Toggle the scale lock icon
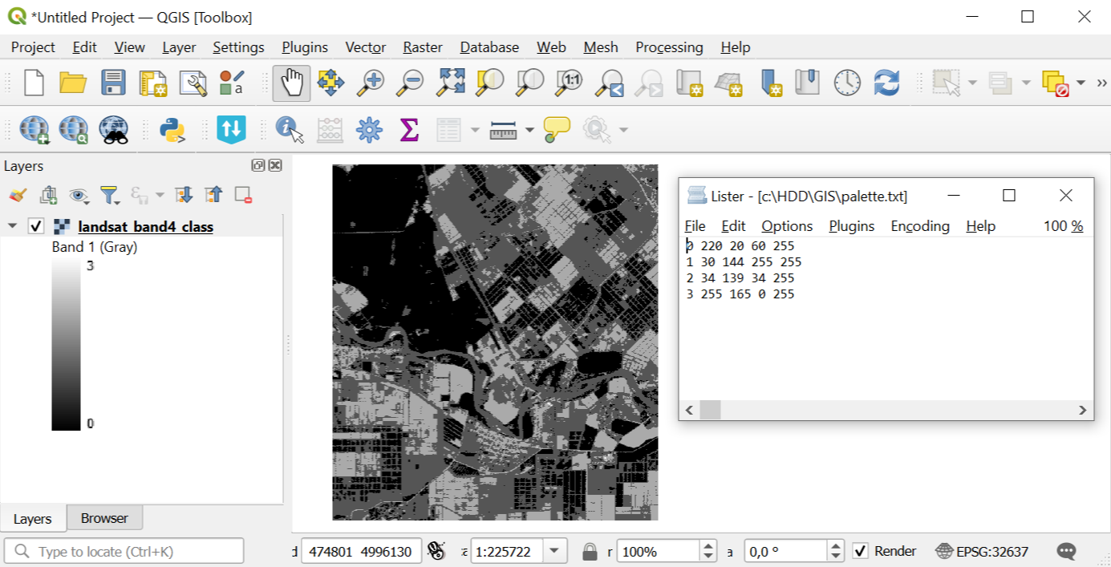The image size is (1111, 567). click(590, 552)
